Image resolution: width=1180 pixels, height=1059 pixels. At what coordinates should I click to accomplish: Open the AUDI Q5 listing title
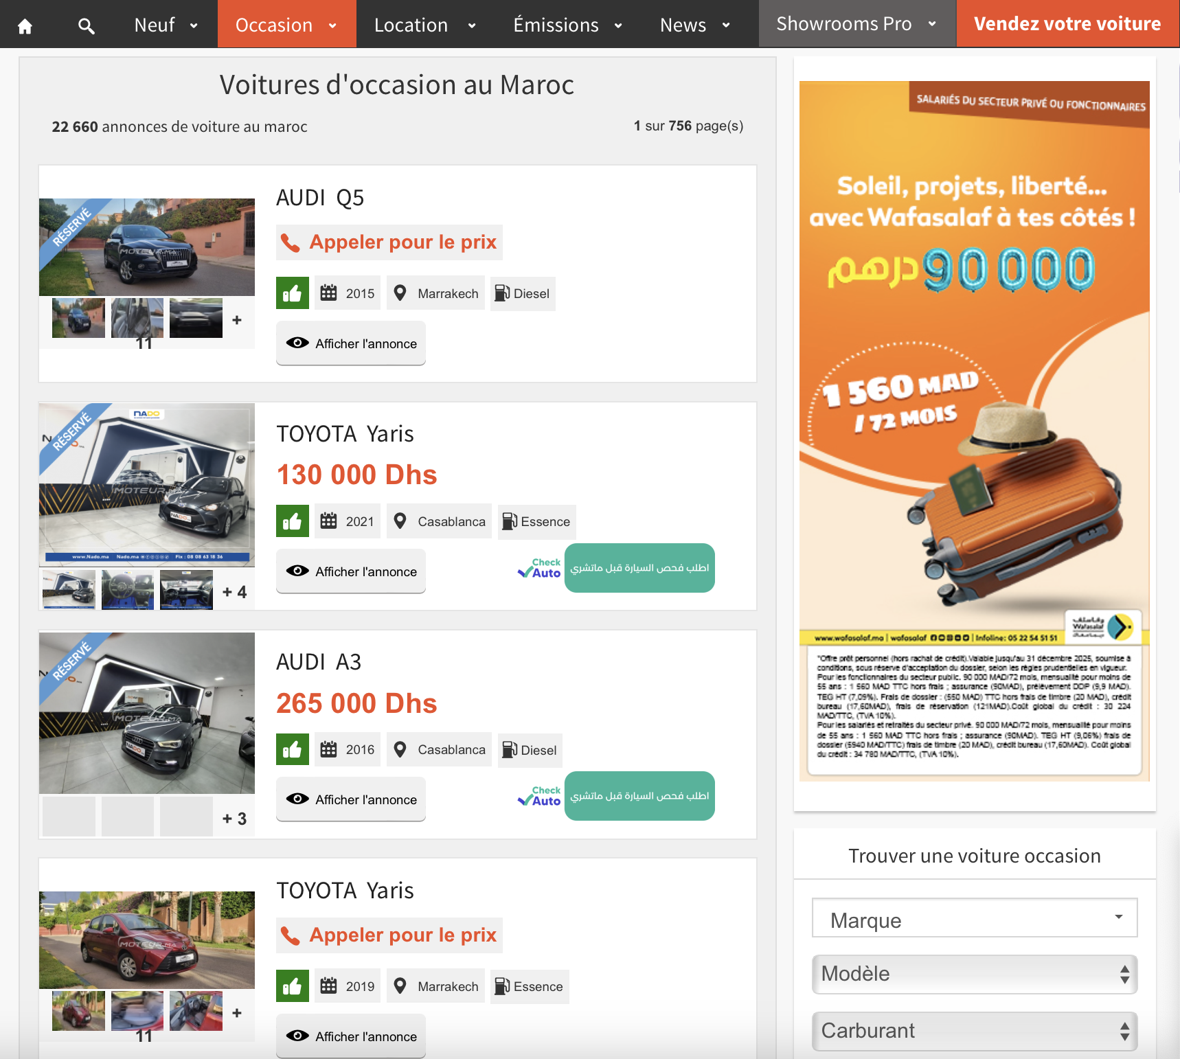click(x=320, y=198)
